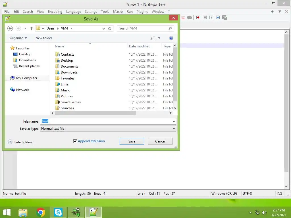The image size is (291, 218).
Task: Click Users in the address breadcrumb
Action: 51,28
